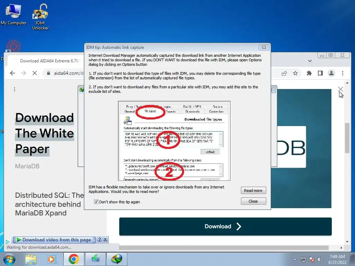Screen dimensions: 355x266
Task: Go back in Chrome browser
Action: coord(12,73)
